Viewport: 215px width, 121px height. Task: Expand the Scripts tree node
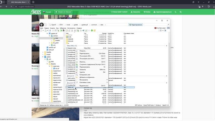point(43,54)
